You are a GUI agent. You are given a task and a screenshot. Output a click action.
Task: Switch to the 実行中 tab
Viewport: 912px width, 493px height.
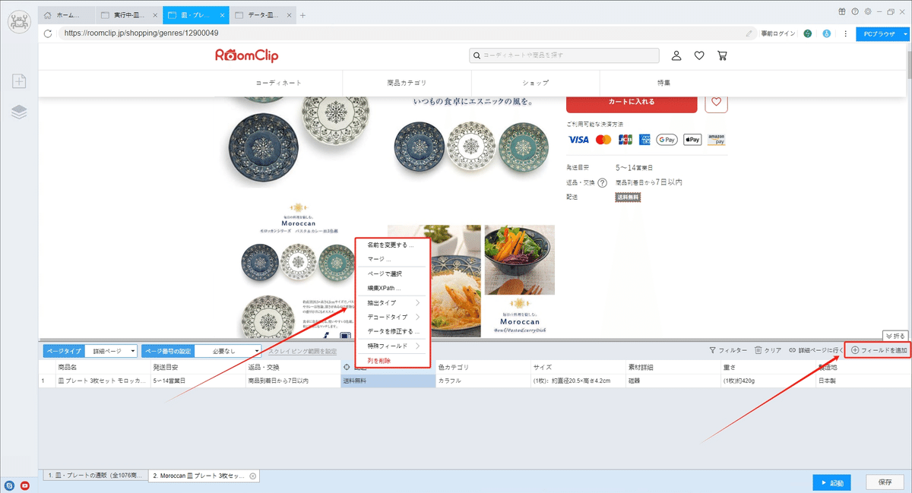128,15
